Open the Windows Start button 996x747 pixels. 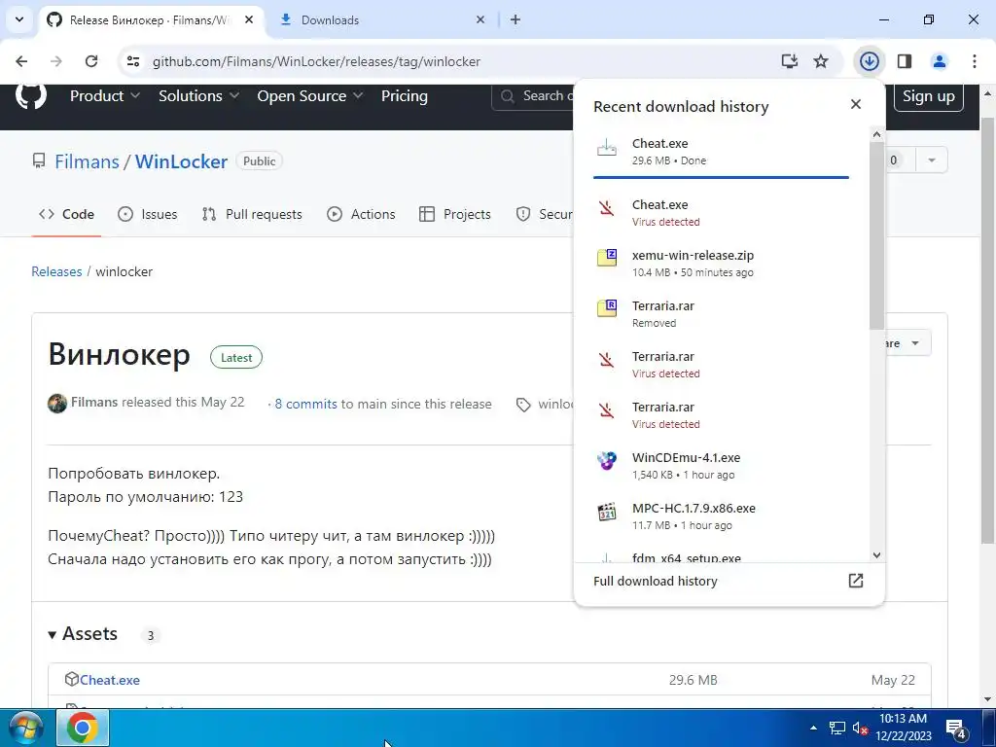click(25, 728)
